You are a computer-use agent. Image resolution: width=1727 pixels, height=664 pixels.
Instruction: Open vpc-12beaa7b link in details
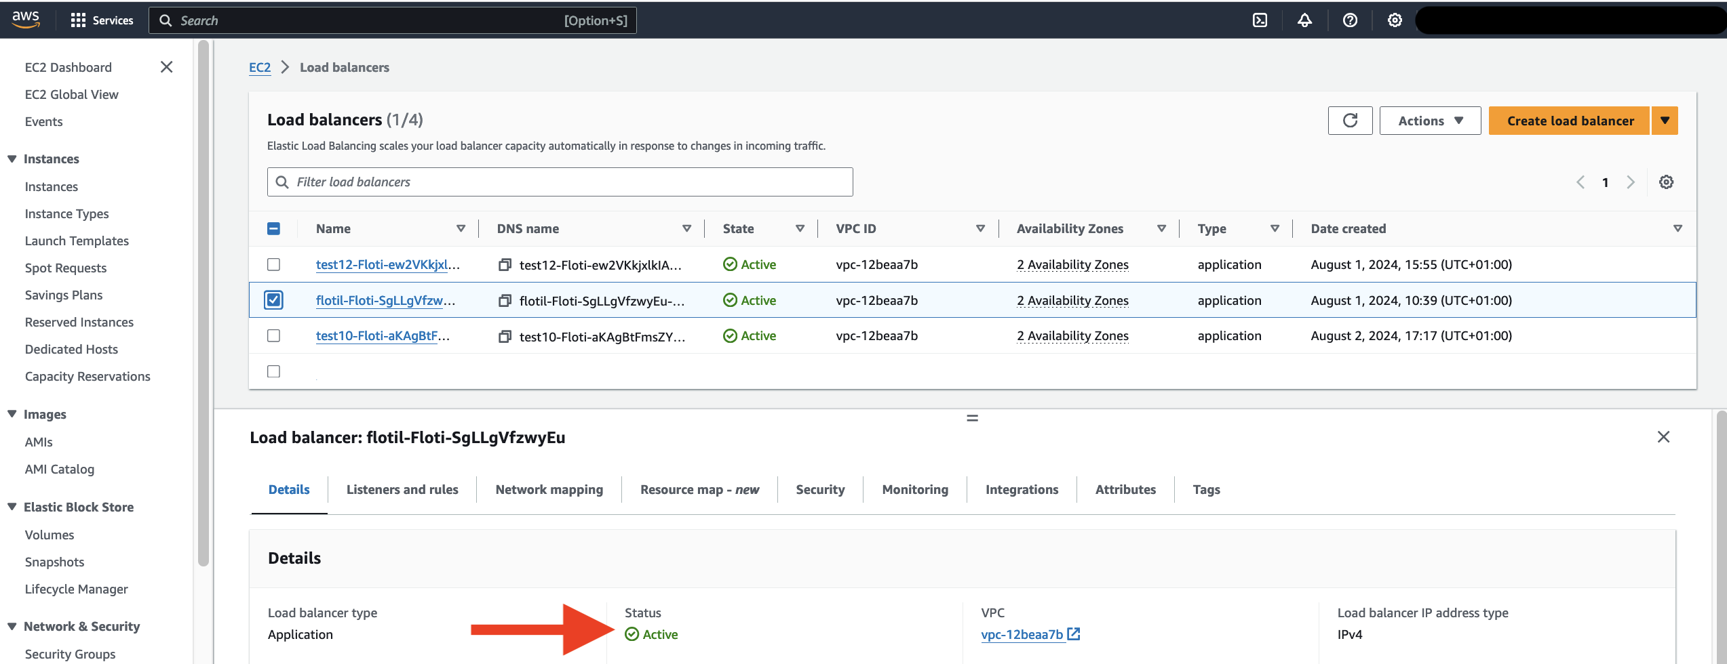pos(1022,634)
